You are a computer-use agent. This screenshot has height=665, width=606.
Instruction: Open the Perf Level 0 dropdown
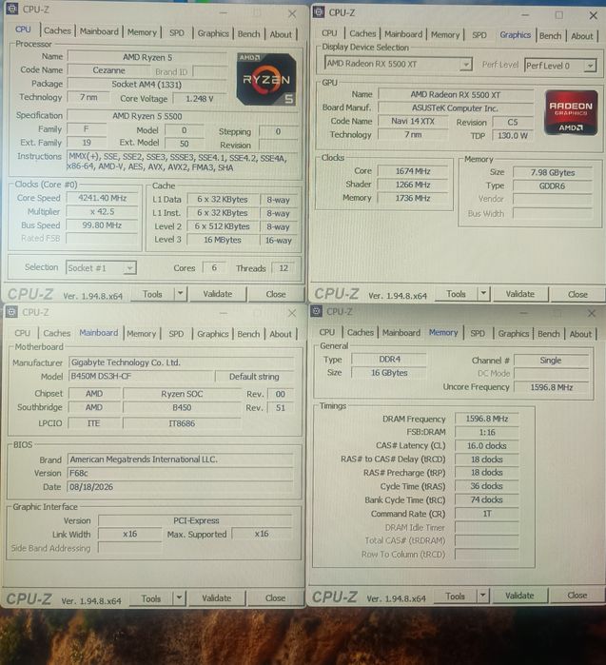pyautogui.click(x=590, y=66)
